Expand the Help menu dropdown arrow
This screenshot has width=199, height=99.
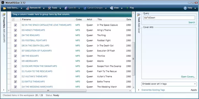coord(195,9)
